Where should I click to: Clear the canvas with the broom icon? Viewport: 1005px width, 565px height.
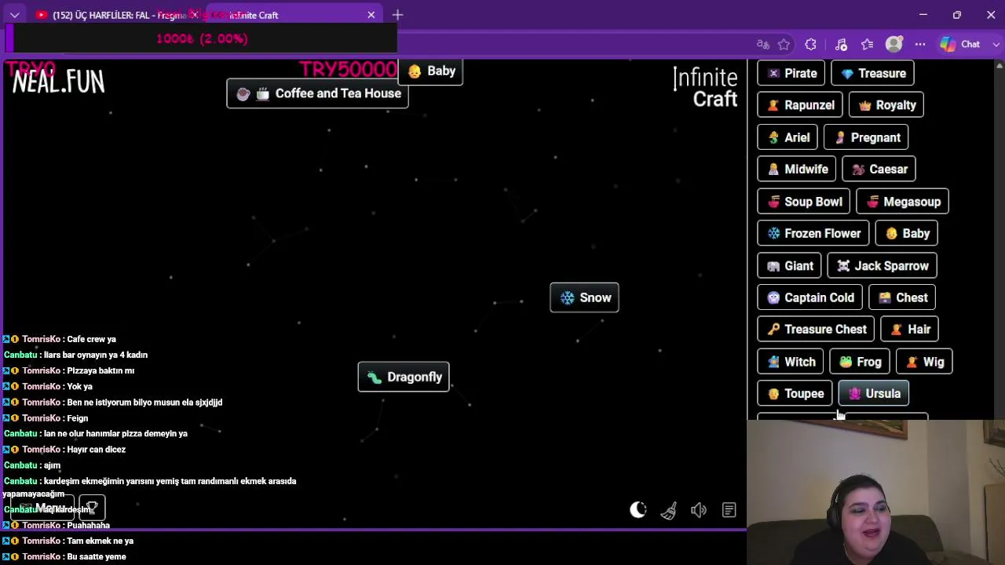(669, 511)
